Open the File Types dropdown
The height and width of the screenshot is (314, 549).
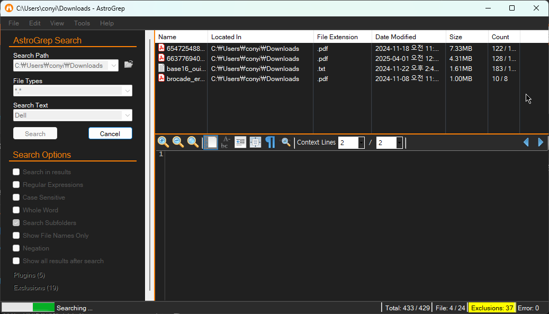tap(127, 91)
